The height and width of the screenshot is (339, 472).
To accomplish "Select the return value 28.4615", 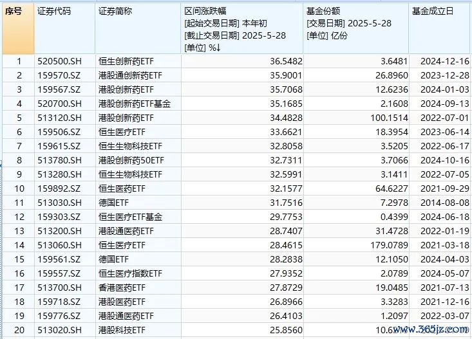I will tap(286, 245).
